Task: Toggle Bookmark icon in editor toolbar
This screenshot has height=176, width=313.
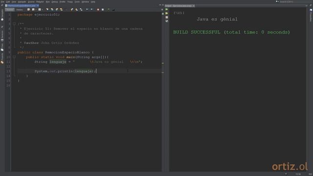Action: pyautogui.click(x=81, y=9)
